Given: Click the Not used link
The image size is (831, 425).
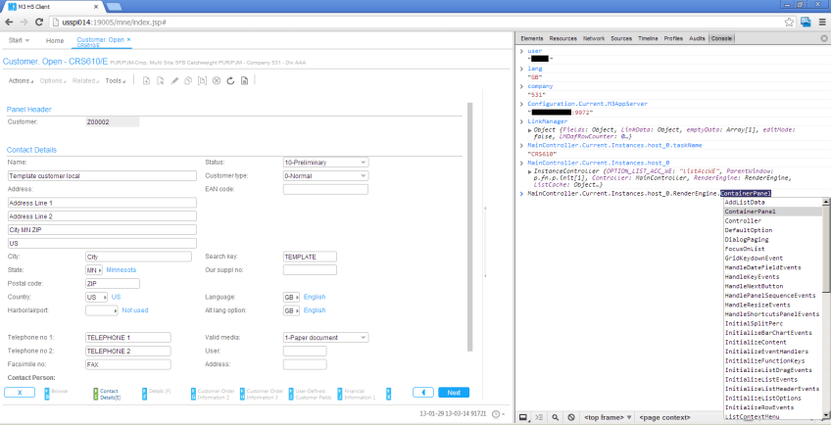Looking at the screenshot, I should click(135, 310).
